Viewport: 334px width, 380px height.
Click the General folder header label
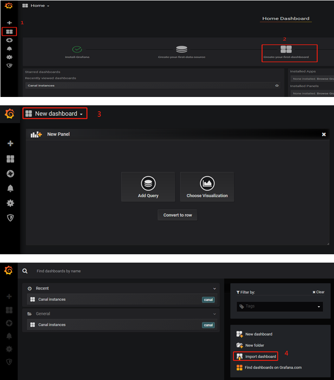[x=43, y=314]
